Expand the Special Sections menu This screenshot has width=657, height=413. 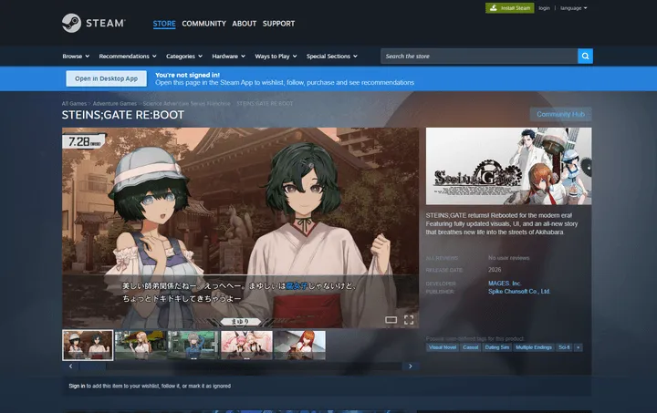[332, 57]
